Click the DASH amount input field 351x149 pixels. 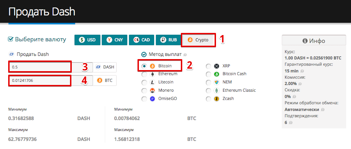(50, 67)
